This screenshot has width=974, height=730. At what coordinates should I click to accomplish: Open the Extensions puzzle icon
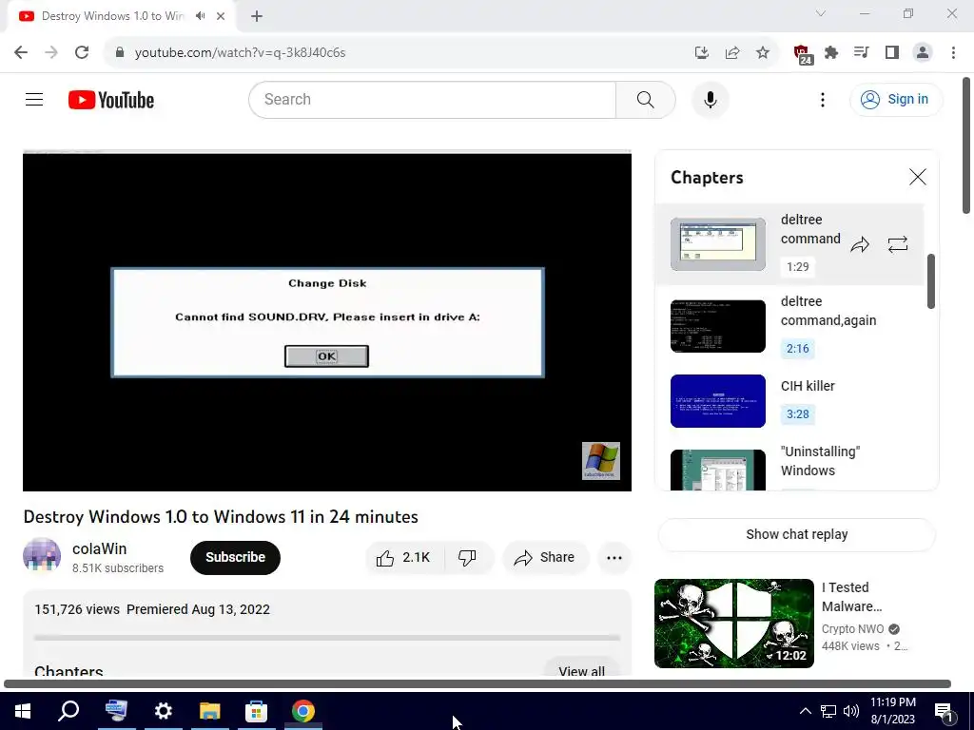click(x=831, y=53)
